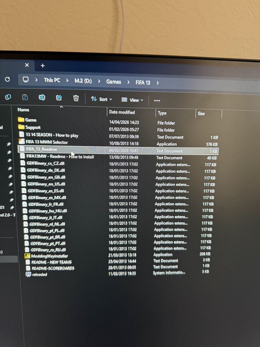Close the current File Explorer tab
This screenshot has width=260, height=347.
point(27,65)
